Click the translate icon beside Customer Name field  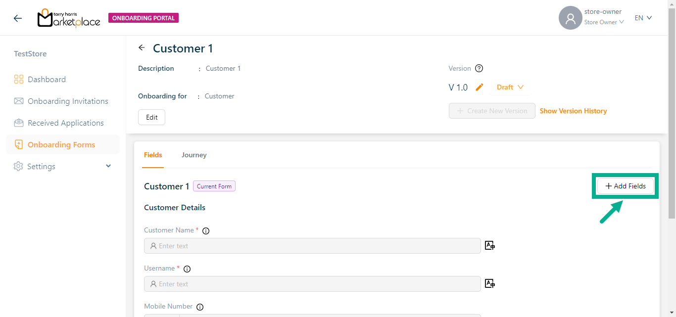[490, 245]
